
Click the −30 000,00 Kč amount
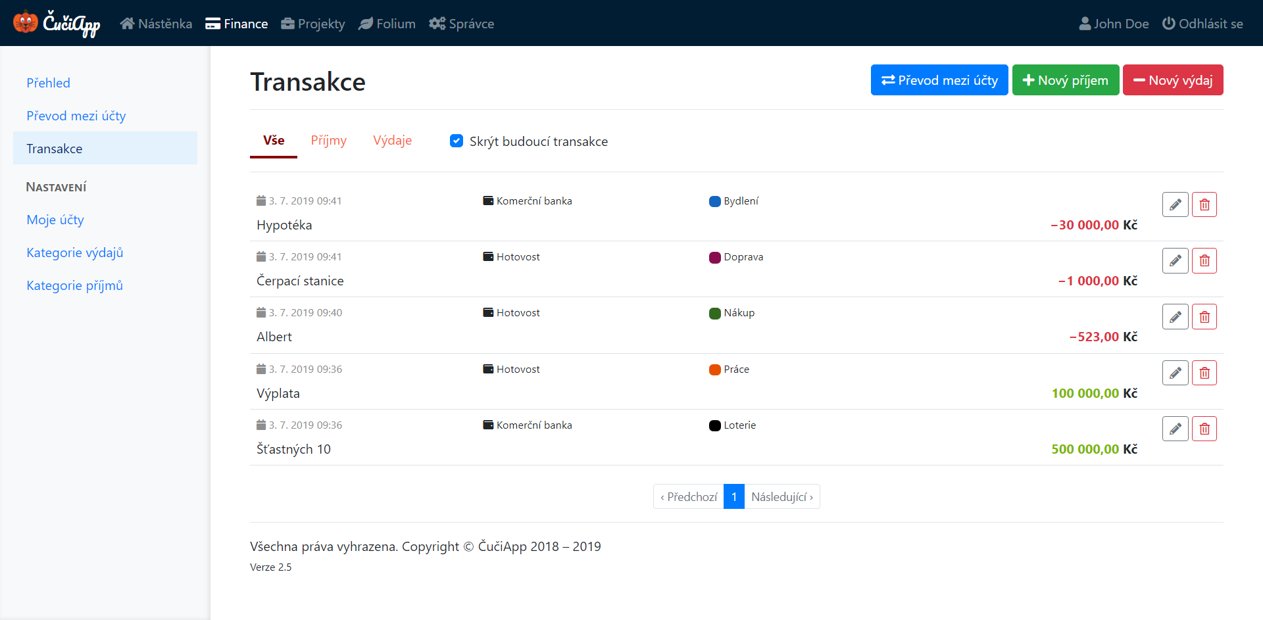(x=1094, y=225)
